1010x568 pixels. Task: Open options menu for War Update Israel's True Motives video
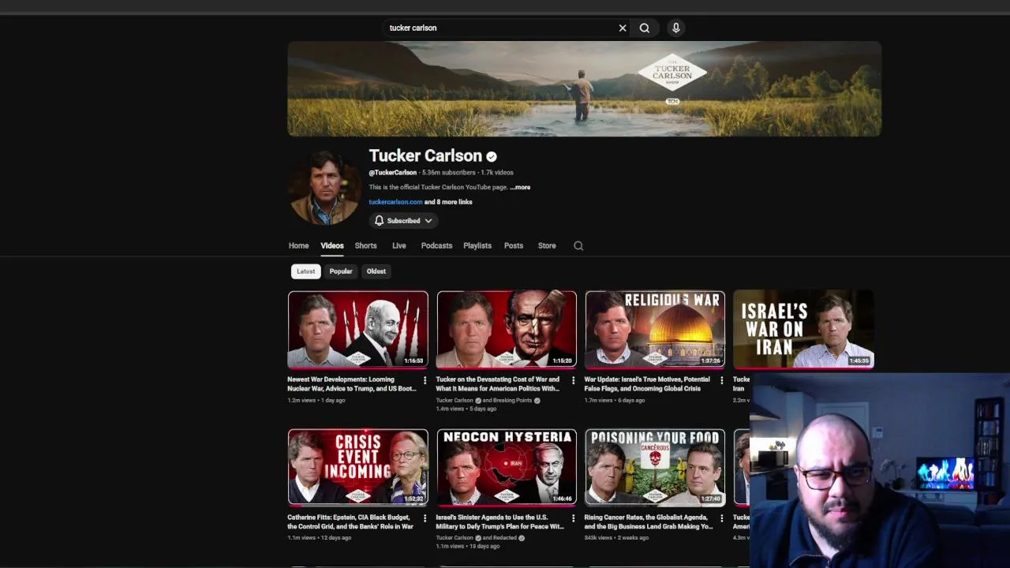pos(721,380)
